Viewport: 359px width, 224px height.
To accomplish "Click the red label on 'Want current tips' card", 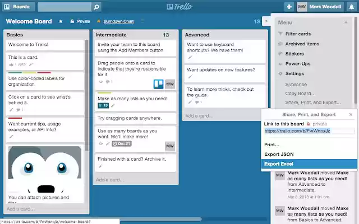I will (x=15, y=118).
